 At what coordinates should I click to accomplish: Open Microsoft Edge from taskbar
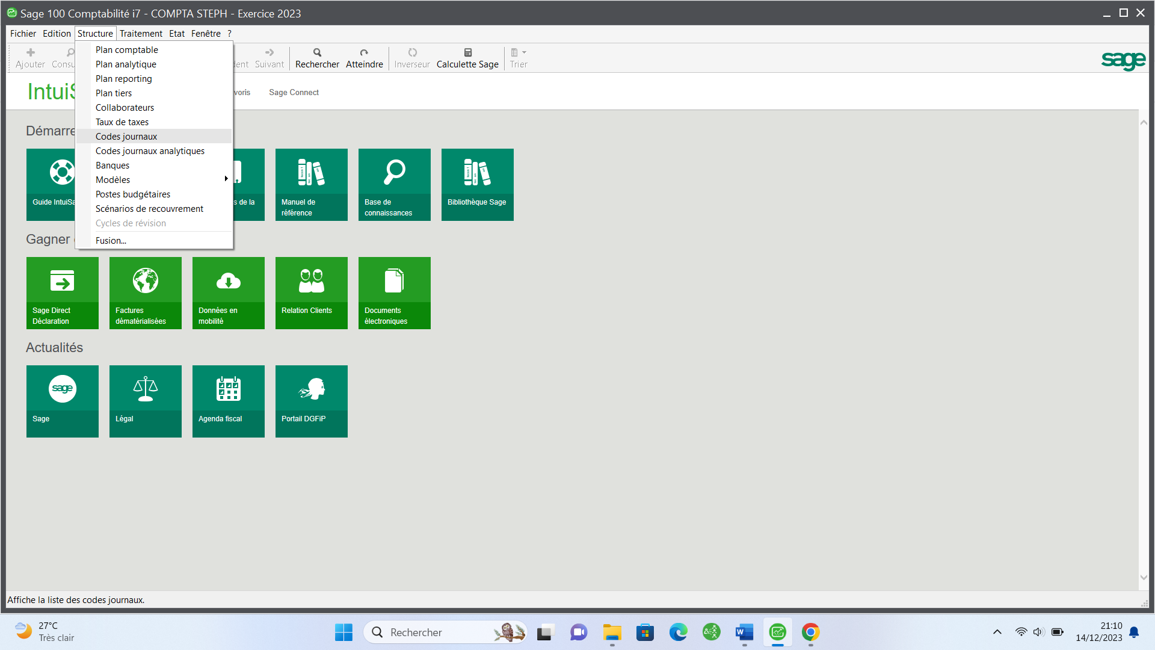[678, 632]
